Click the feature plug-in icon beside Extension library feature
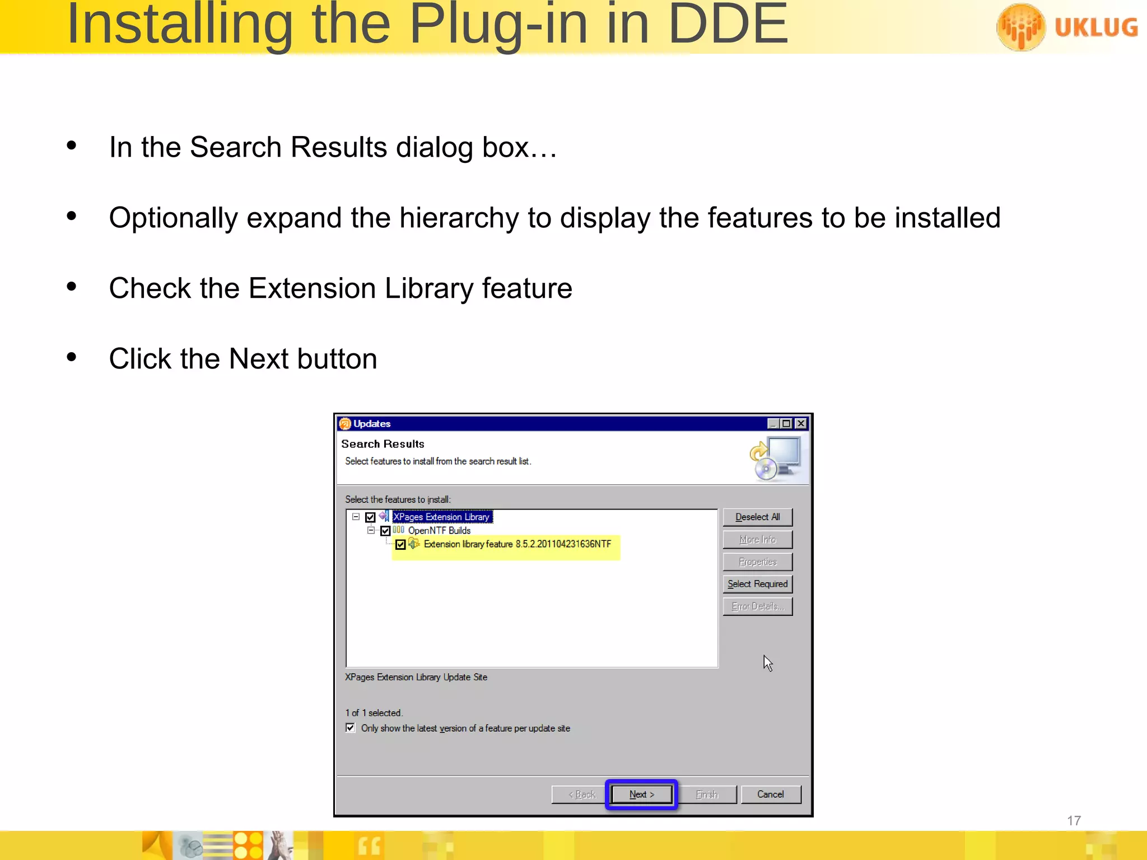This screenshot has height=860, width=1147. [x=414, y=544]
